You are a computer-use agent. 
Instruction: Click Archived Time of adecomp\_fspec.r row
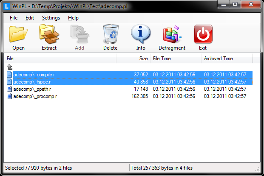point(225,82)
